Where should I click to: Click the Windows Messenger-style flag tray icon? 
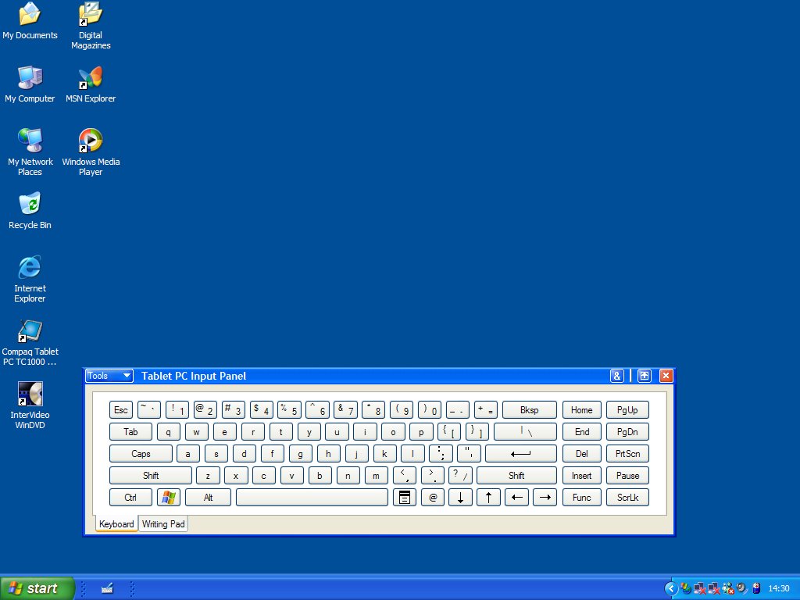686,589
